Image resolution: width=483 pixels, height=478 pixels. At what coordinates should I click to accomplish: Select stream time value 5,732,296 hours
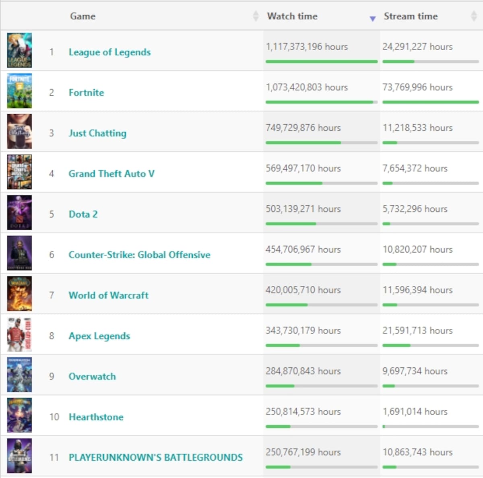click(415, 209)
